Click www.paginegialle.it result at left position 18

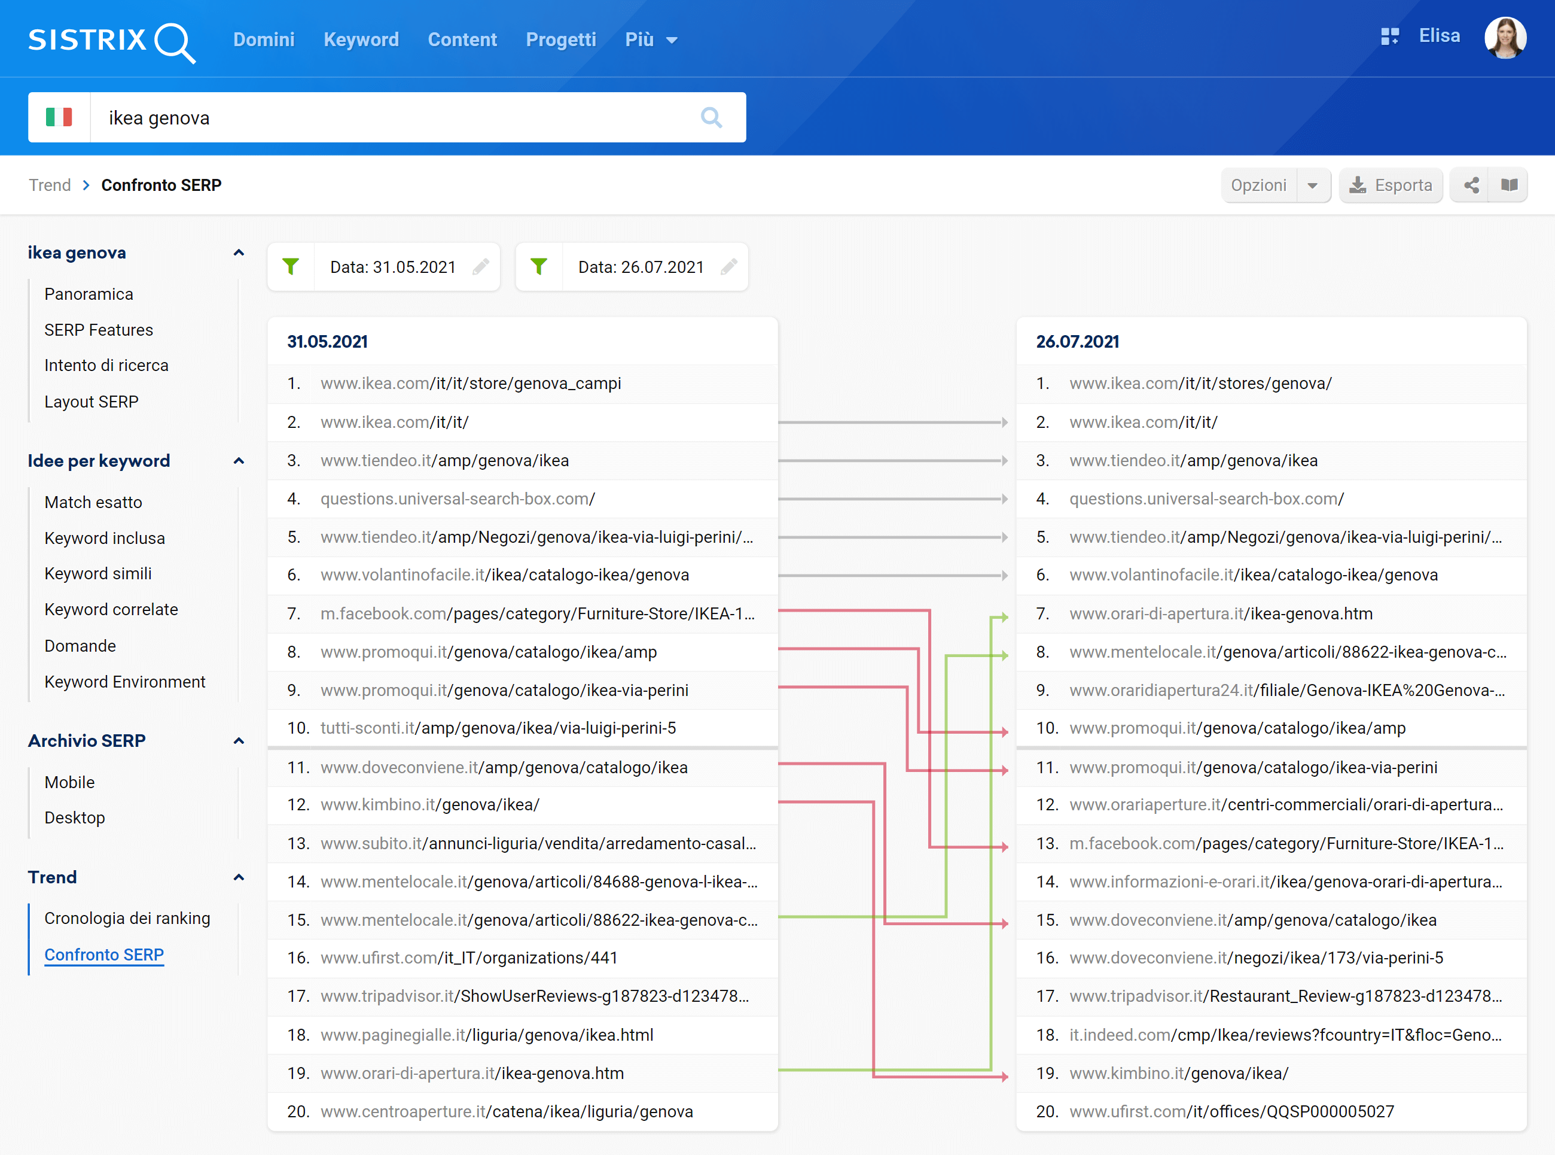(x=487, y=1035)
